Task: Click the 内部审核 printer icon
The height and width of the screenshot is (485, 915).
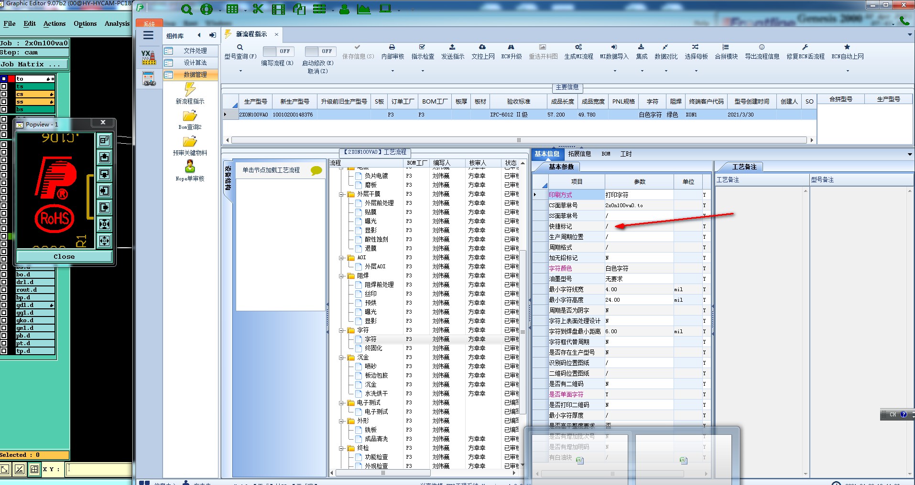Action: (392, 47)
